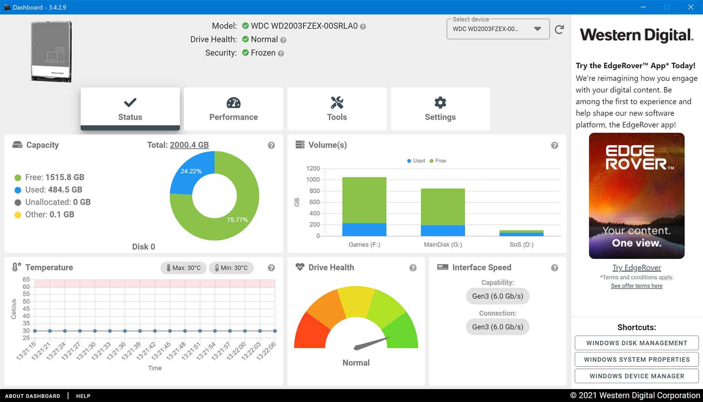
Task: Toggle the Free series in Volumes legend
Action: click(x=438, y=161)
